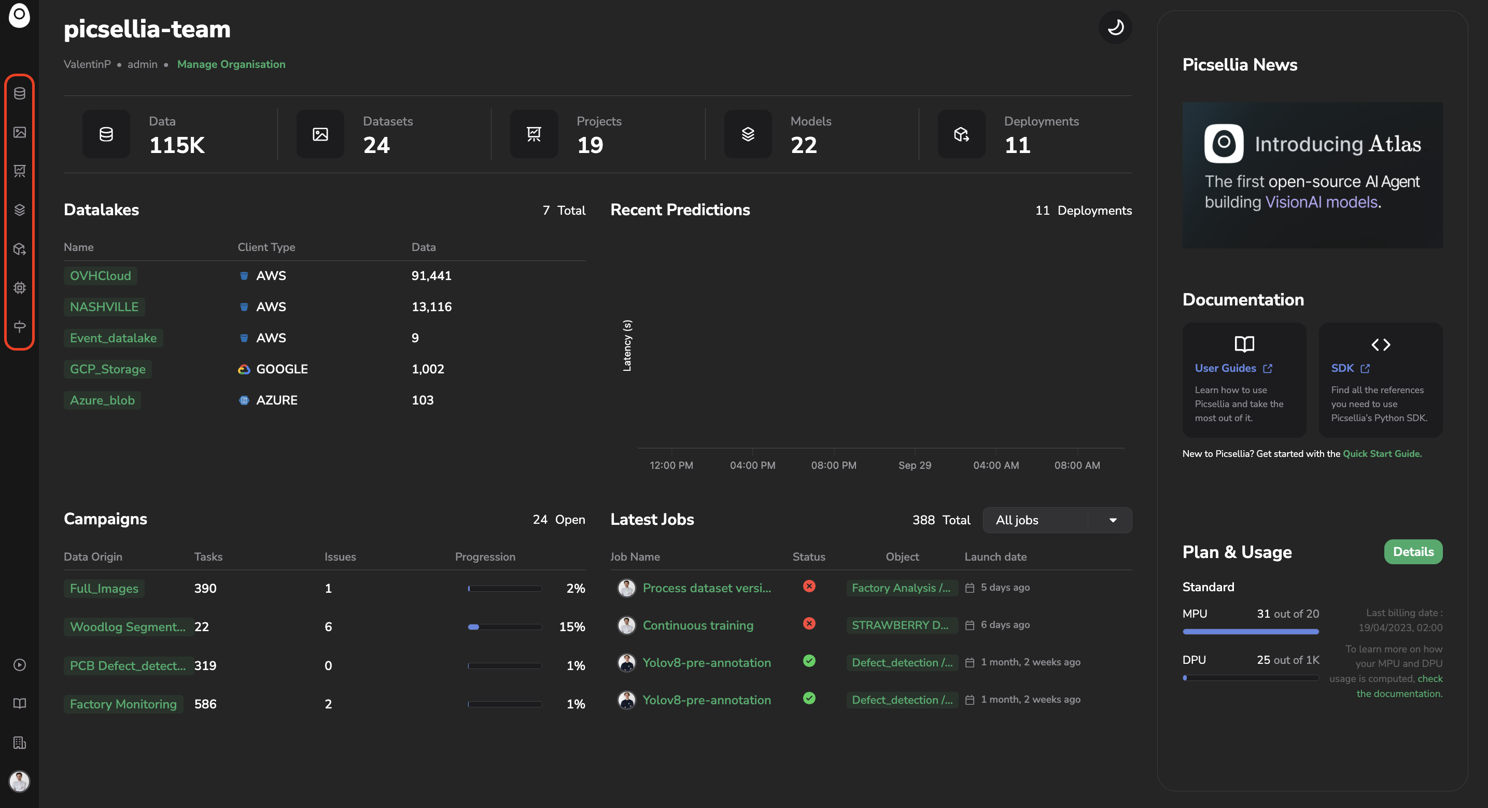Open the Projects icon in the sidebar
The height and width of the screenshot is (808, 1488).
click(x=20, y=171)
